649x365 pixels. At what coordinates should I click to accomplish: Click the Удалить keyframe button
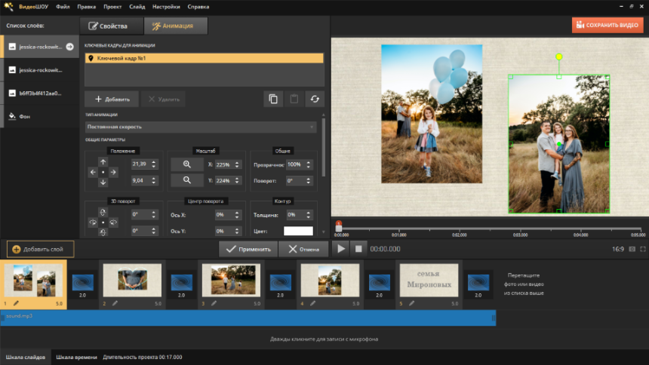(164, 100)
